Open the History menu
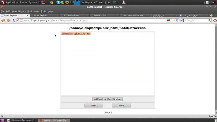Viewport: 217px width, 122px height. 22,11
